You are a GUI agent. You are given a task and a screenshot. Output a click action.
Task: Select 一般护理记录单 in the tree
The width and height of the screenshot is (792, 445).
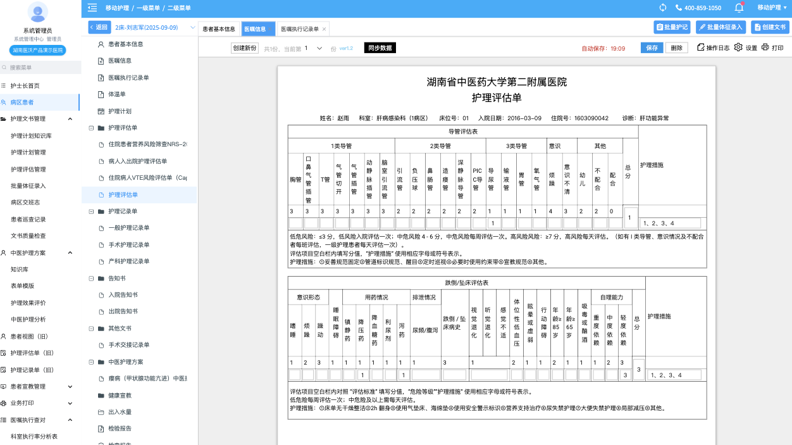click(128, 228)
